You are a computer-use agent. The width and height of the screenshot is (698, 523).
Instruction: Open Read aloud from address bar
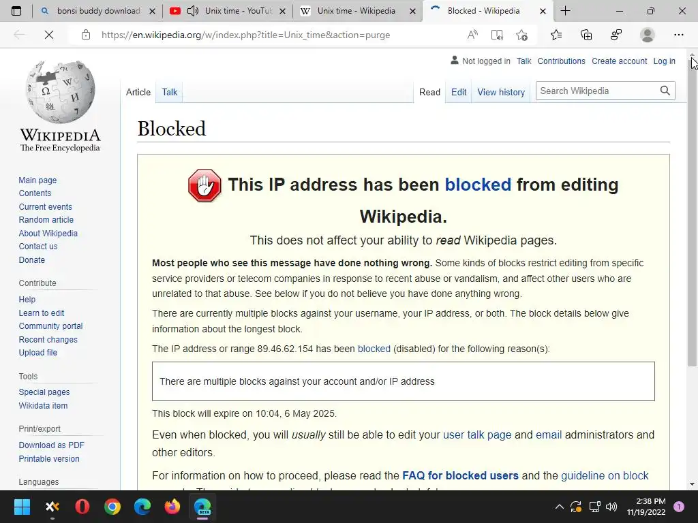[472, 35]
